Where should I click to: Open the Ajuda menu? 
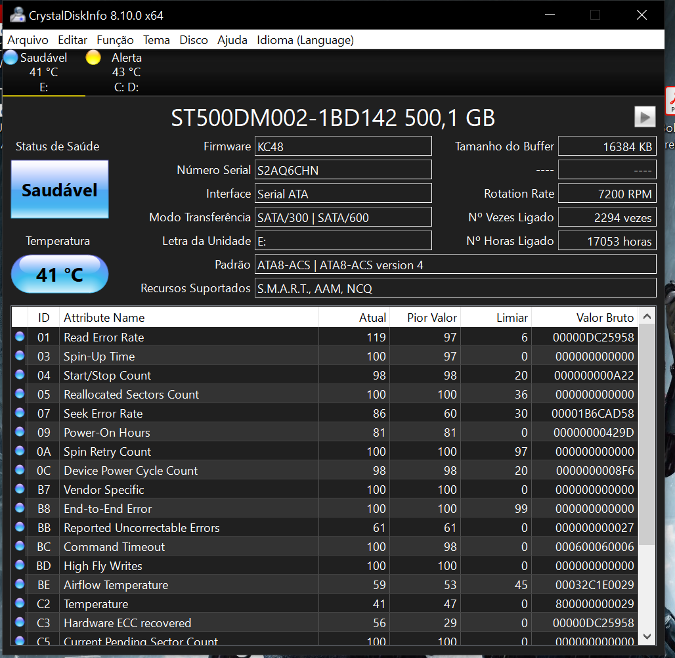tap(232, 40)
